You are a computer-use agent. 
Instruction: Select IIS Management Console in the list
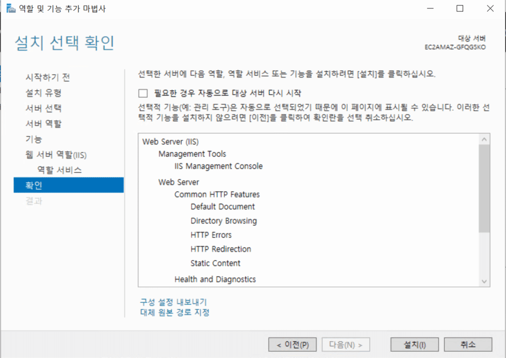click(x=218, y=166)
